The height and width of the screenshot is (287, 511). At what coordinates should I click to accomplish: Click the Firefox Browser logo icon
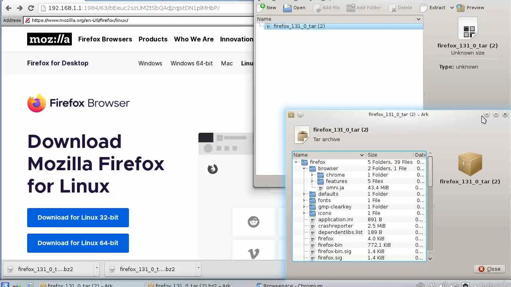[x=37, y=103]
